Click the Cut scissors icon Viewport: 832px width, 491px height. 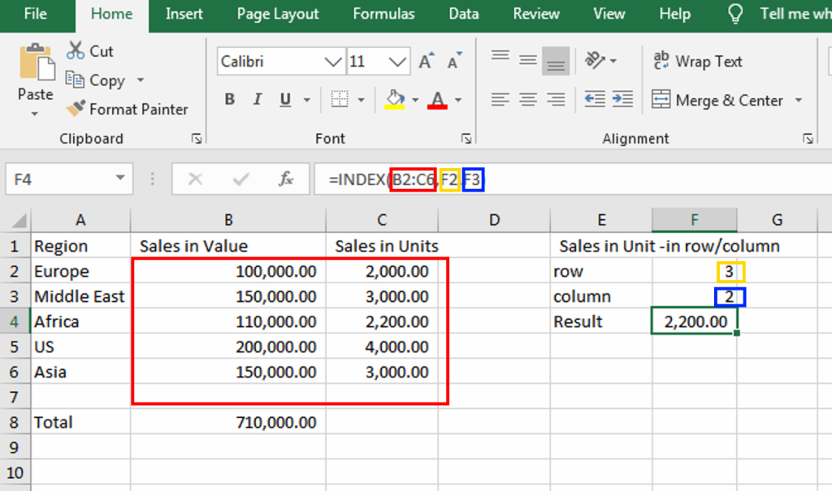[x=76, y=51]
